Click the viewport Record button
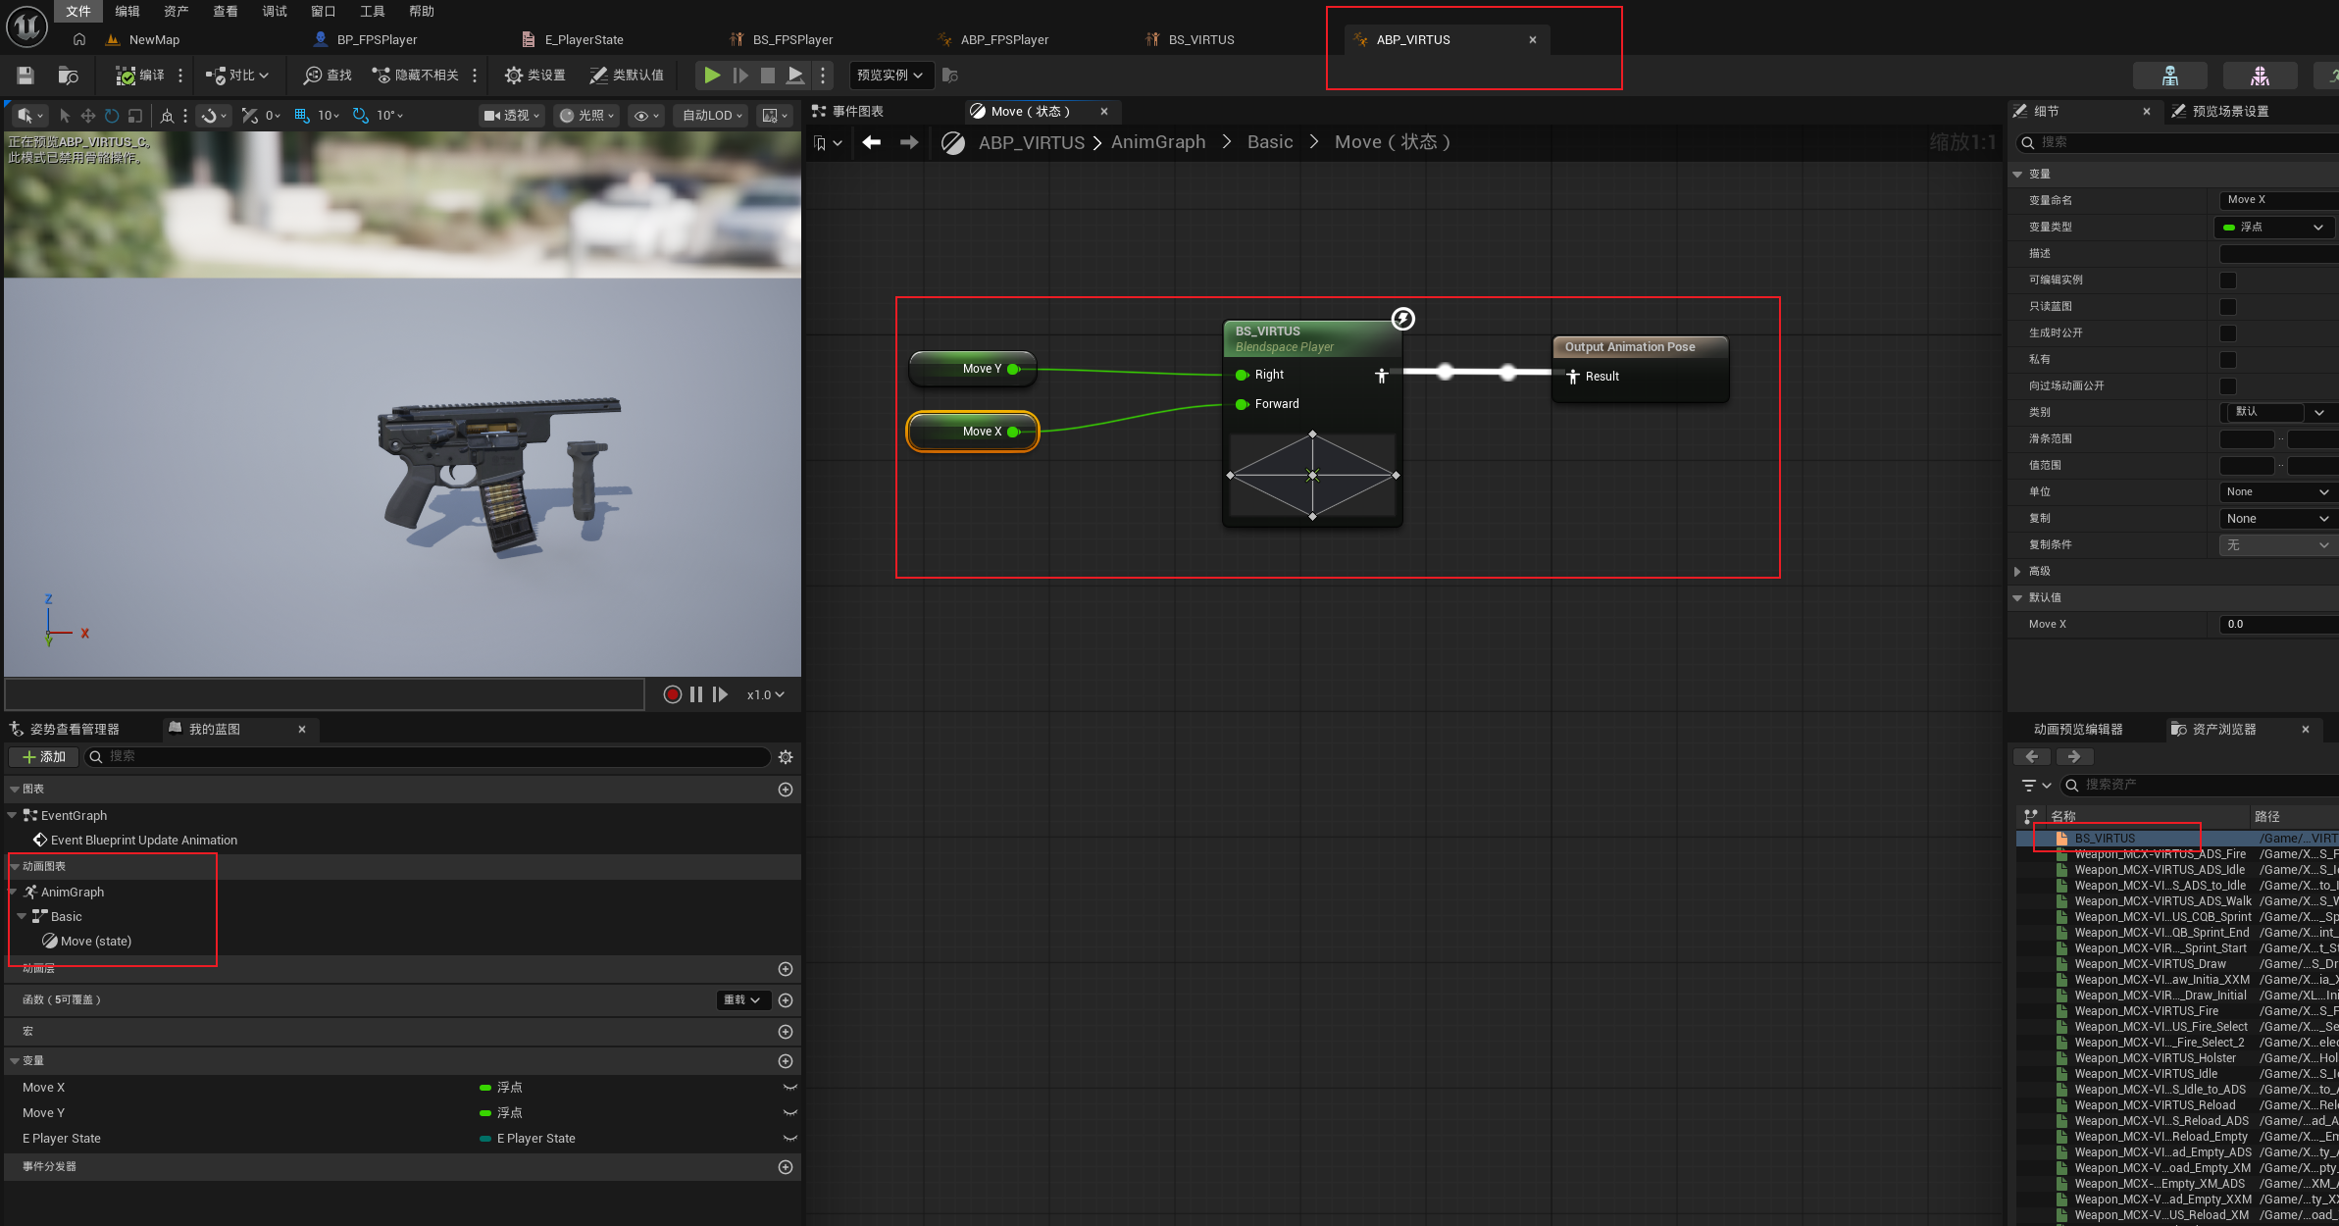Viewport: 2339px width, 1226px height. coord(672,694)
